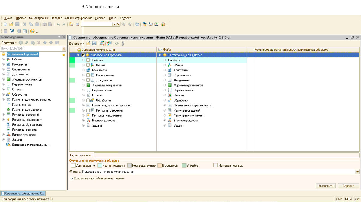Click the filter-by-subsystems icon in comparison toolbar

click(x=102, y=44)
